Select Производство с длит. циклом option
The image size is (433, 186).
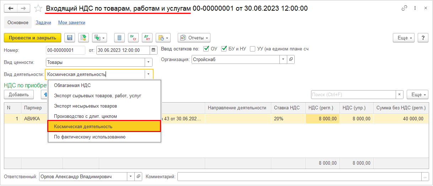(x=105, y=116)
